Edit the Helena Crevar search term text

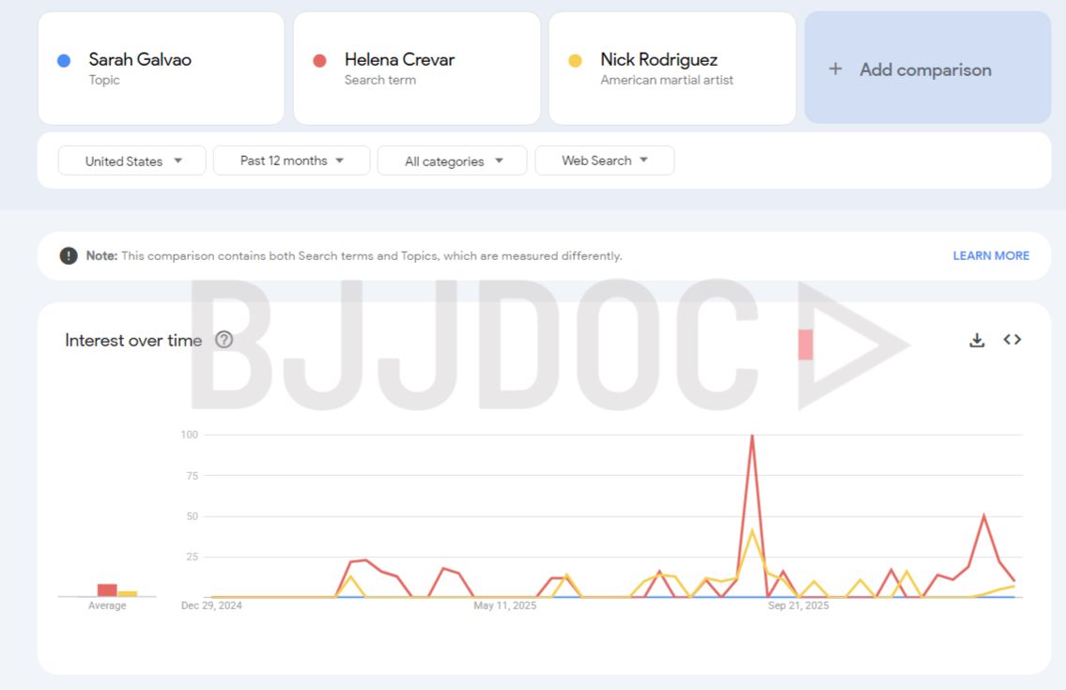pyautogui.click(x=399, y=60)
